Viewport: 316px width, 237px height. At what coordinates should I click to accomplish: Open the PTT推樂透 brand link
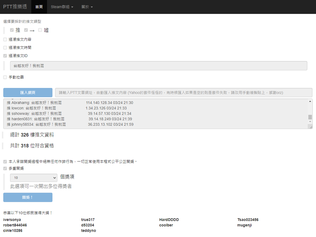coord(15,7)
